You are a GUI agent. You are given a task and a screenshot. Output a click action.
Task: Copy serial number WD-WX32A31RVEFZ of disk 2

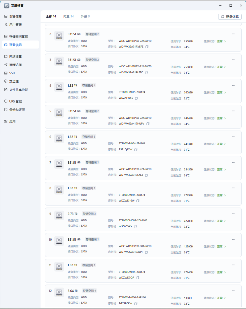147,47
